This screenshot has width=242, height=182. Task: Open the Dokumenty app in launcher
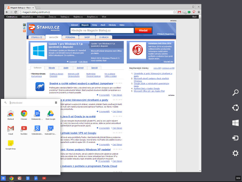pyautogui.click(x=37, y=115)
